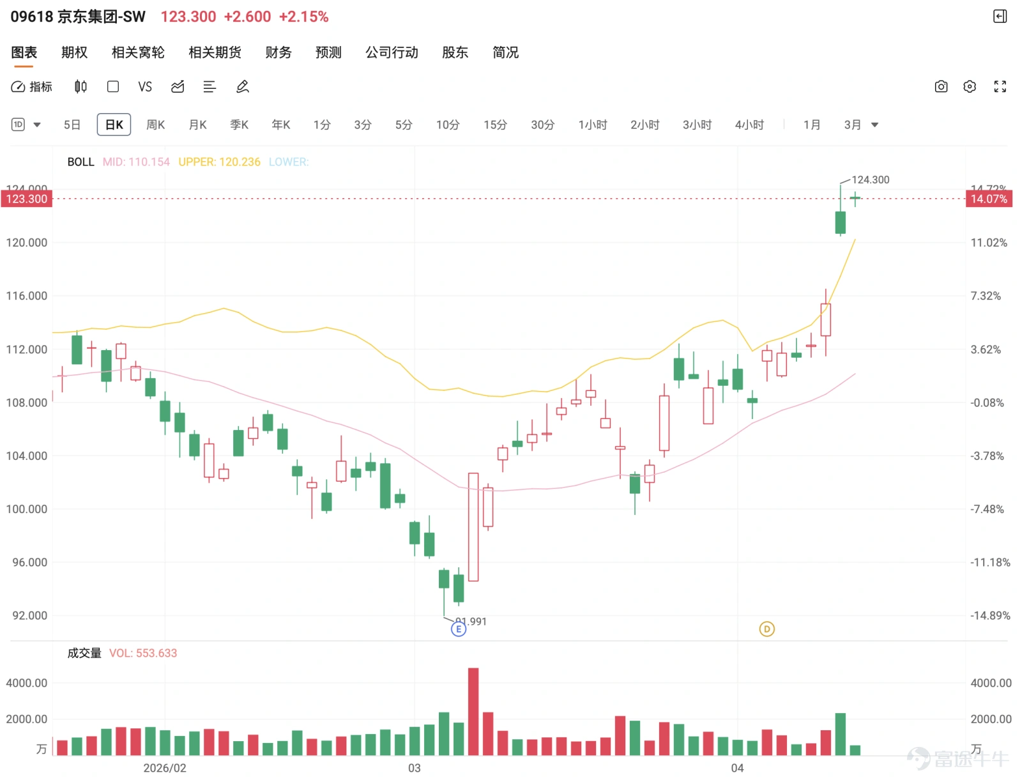Image resolution: width=1022 pixels, height=782 pixels.
Task: Click the BOLL LOWER label
Action: pyautogui.click(x=289, y=162)
